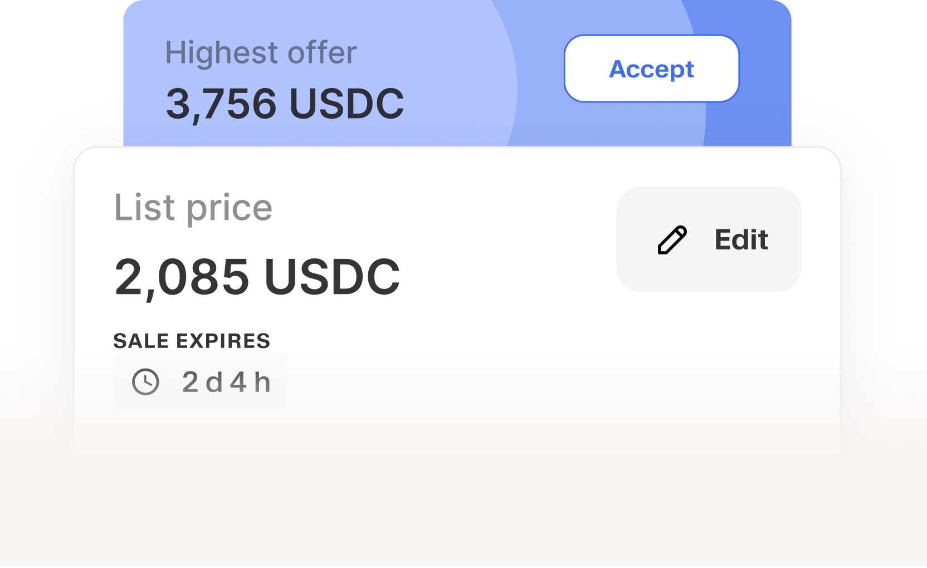This screenshot has width=927, height=568.
Task: Click the 3,756 USDC offer amount
Action: click(x=285, y=104)
